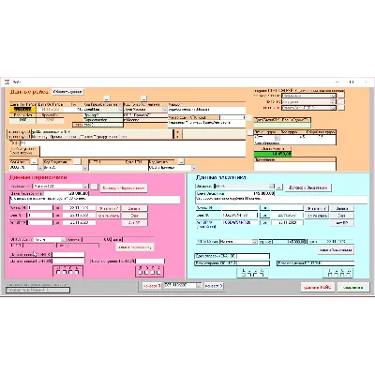Click the button left of the carrier invoice button
This screenshot has width=375, height=375.
click(108, 216)
